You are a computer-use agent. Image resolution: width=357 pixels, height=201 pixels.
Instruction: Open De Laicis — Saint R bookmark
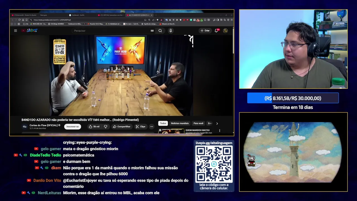[131, 24]
